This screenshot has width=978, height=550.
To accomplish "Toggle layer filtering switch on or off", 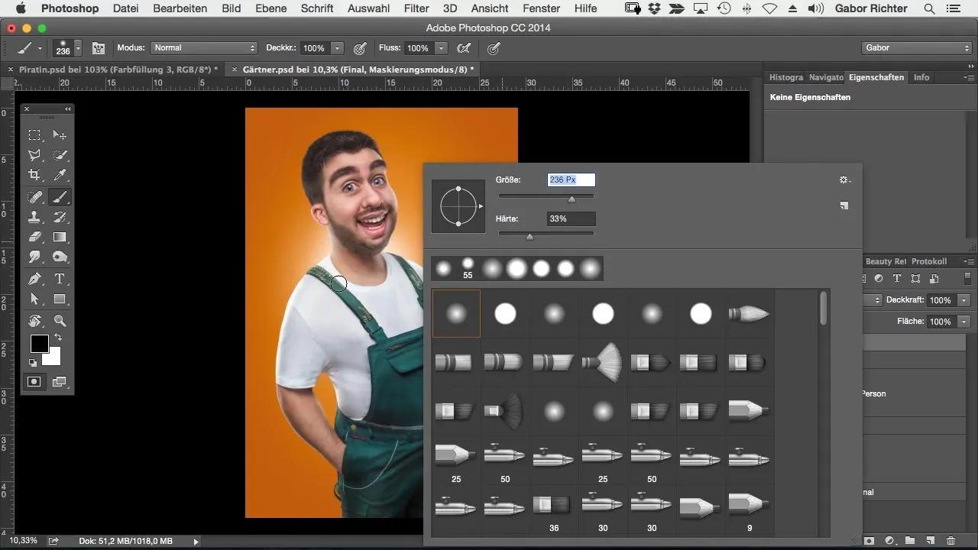I will pos(968,279).
